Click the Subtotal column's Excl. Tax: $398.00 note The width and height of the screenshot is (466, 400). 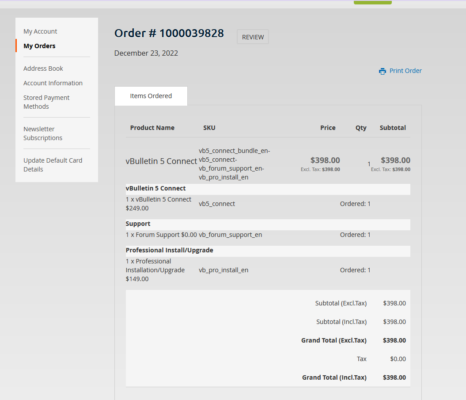pyautogui.click(x=390, y=169)
